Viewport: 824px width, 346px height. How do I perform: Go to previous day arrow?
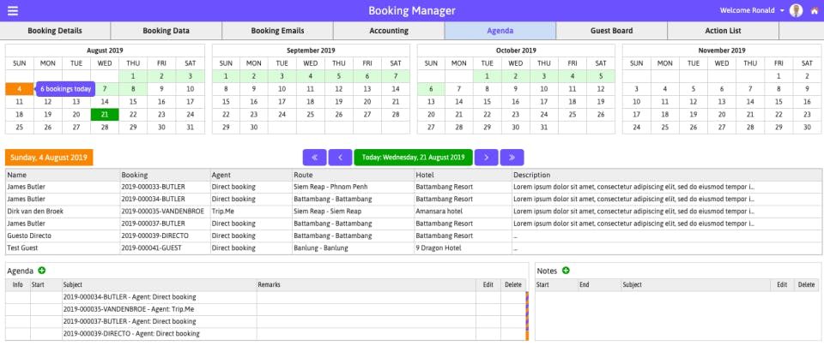tap(340, 158)
